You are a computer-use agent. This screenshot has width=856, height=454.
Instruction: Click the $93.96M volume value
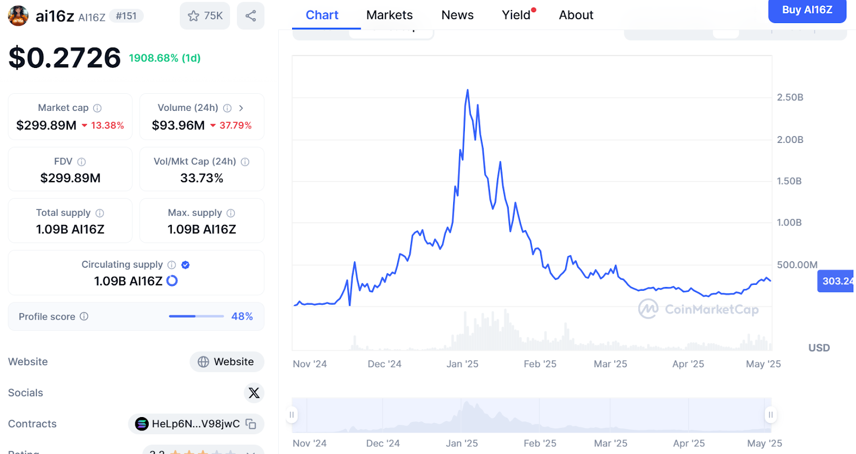point(178,125)
